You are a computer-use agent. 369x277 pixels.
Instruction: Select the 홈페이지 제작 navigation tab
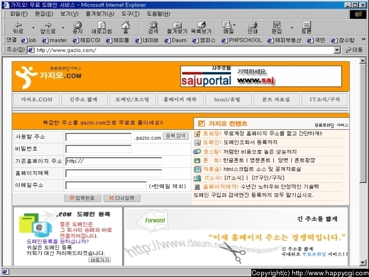(180, 99)
